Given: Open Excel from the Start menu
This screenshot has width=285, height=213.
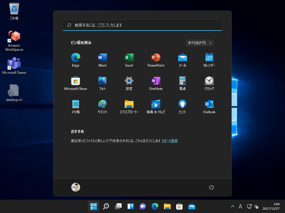Looking at the screenshot, I should tap(129, 60).
